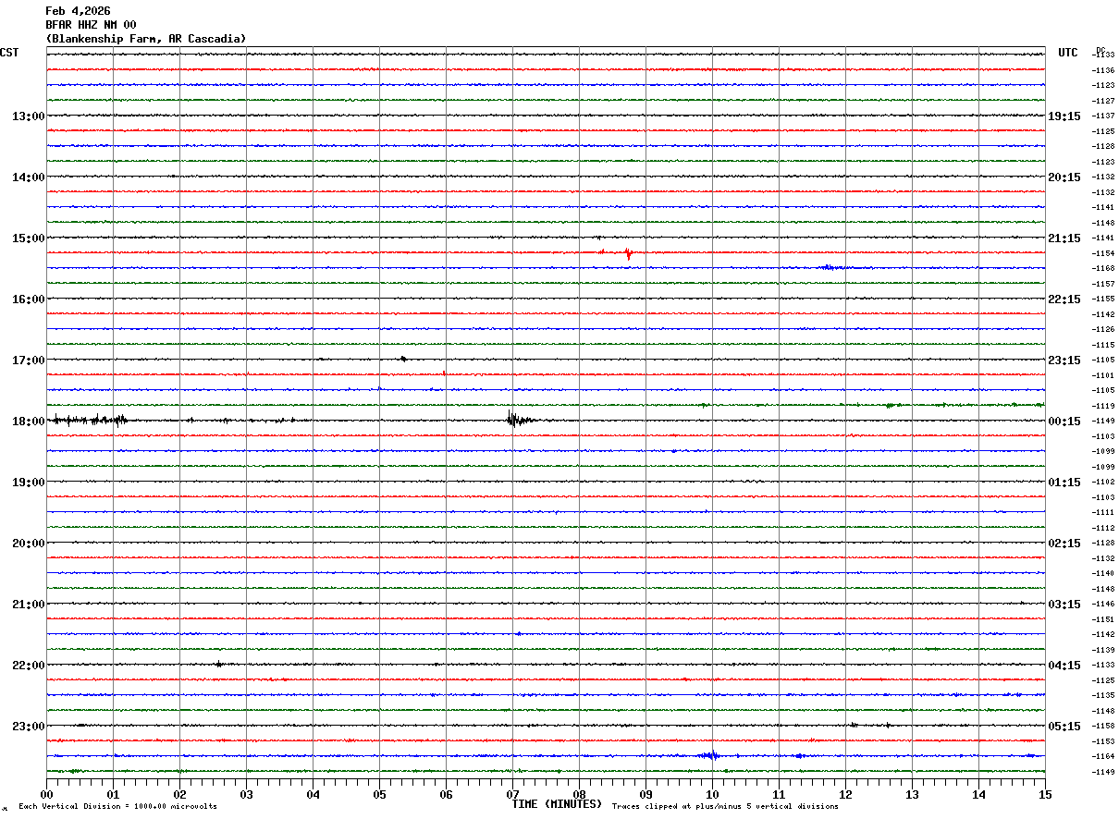Click the 22:15 UTC time label
The image size is (1119, 819).
pos(1064,299)
